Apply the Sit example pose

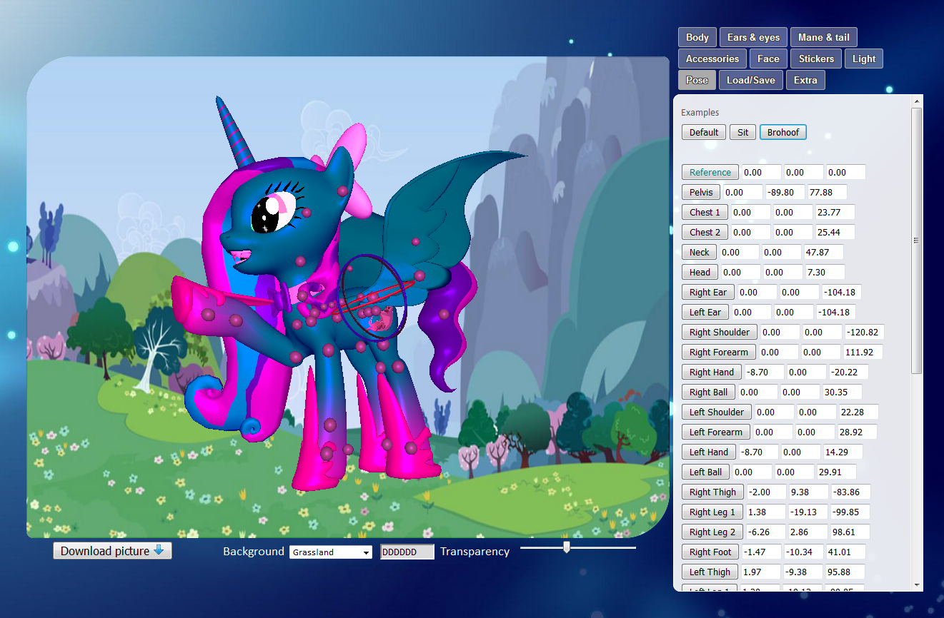[x=742, y=132]
